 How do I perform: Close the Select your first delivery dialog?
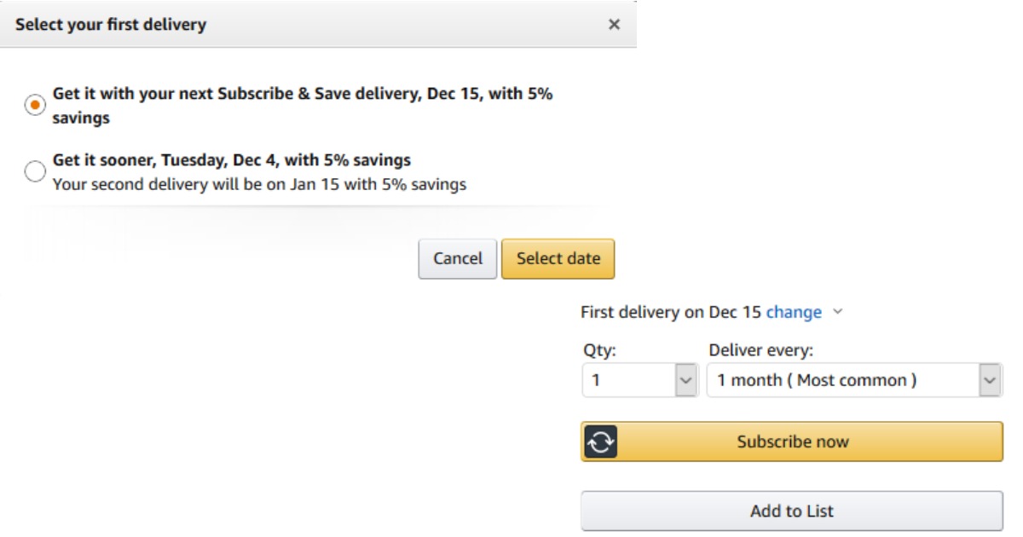tap(614, 25)
